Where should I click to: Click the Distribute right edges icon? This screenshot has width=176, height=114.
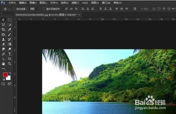[126, 9]
